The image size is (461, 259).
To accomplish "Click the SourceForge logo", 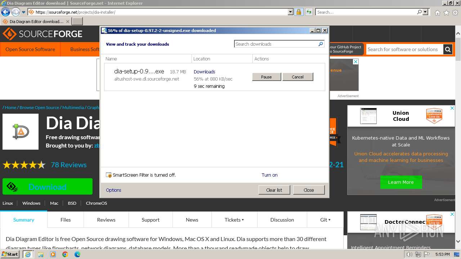I will pyautogui.click(x=42, y=34).
